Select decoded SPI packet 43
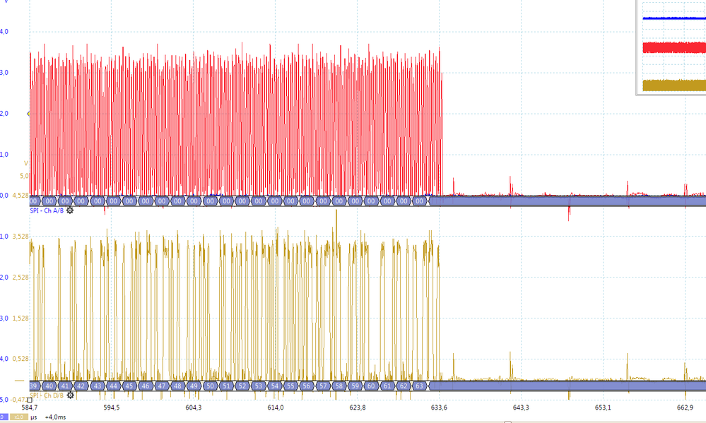Viewport: 706px width, 423px height. click(x=98, y=386)
